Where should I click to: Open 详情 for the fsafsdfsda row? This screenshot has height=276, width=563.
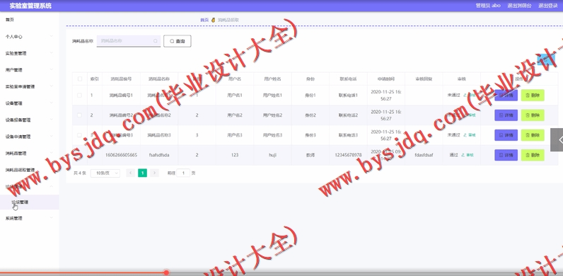[x=506, y=155]
